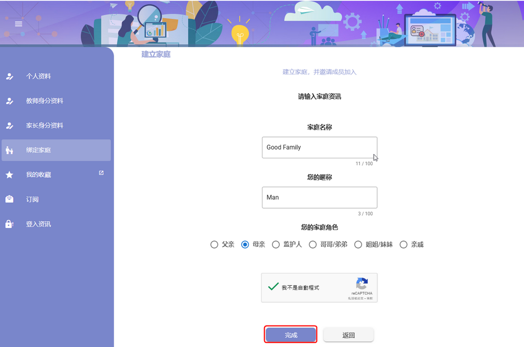Click the 绑定家庭 family icon

point(9,150)
